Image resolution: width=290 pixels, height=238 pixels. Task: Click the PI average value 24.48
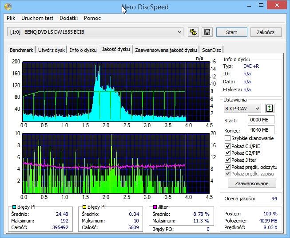[x=62, y=214]
